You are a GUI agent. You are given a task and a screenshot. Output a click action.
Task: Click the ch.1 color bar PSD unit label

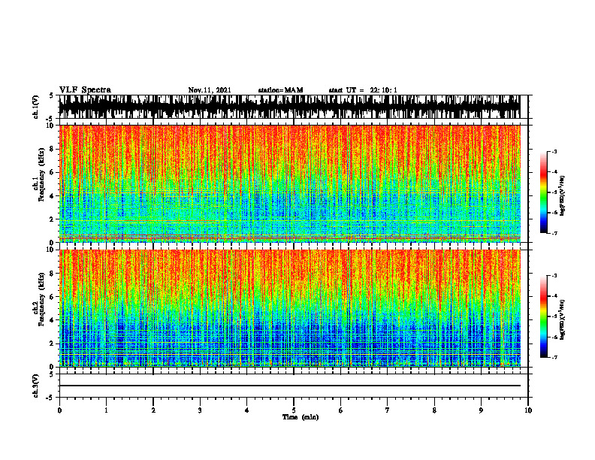(563, 195)
